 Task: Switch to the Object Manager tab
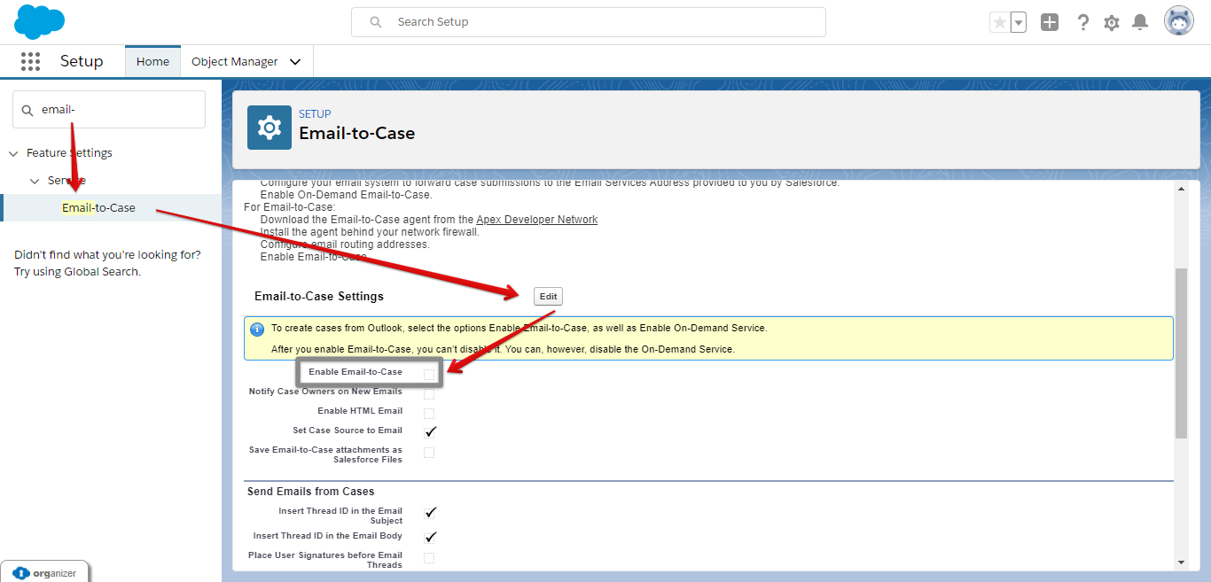(x=236, y=61)
